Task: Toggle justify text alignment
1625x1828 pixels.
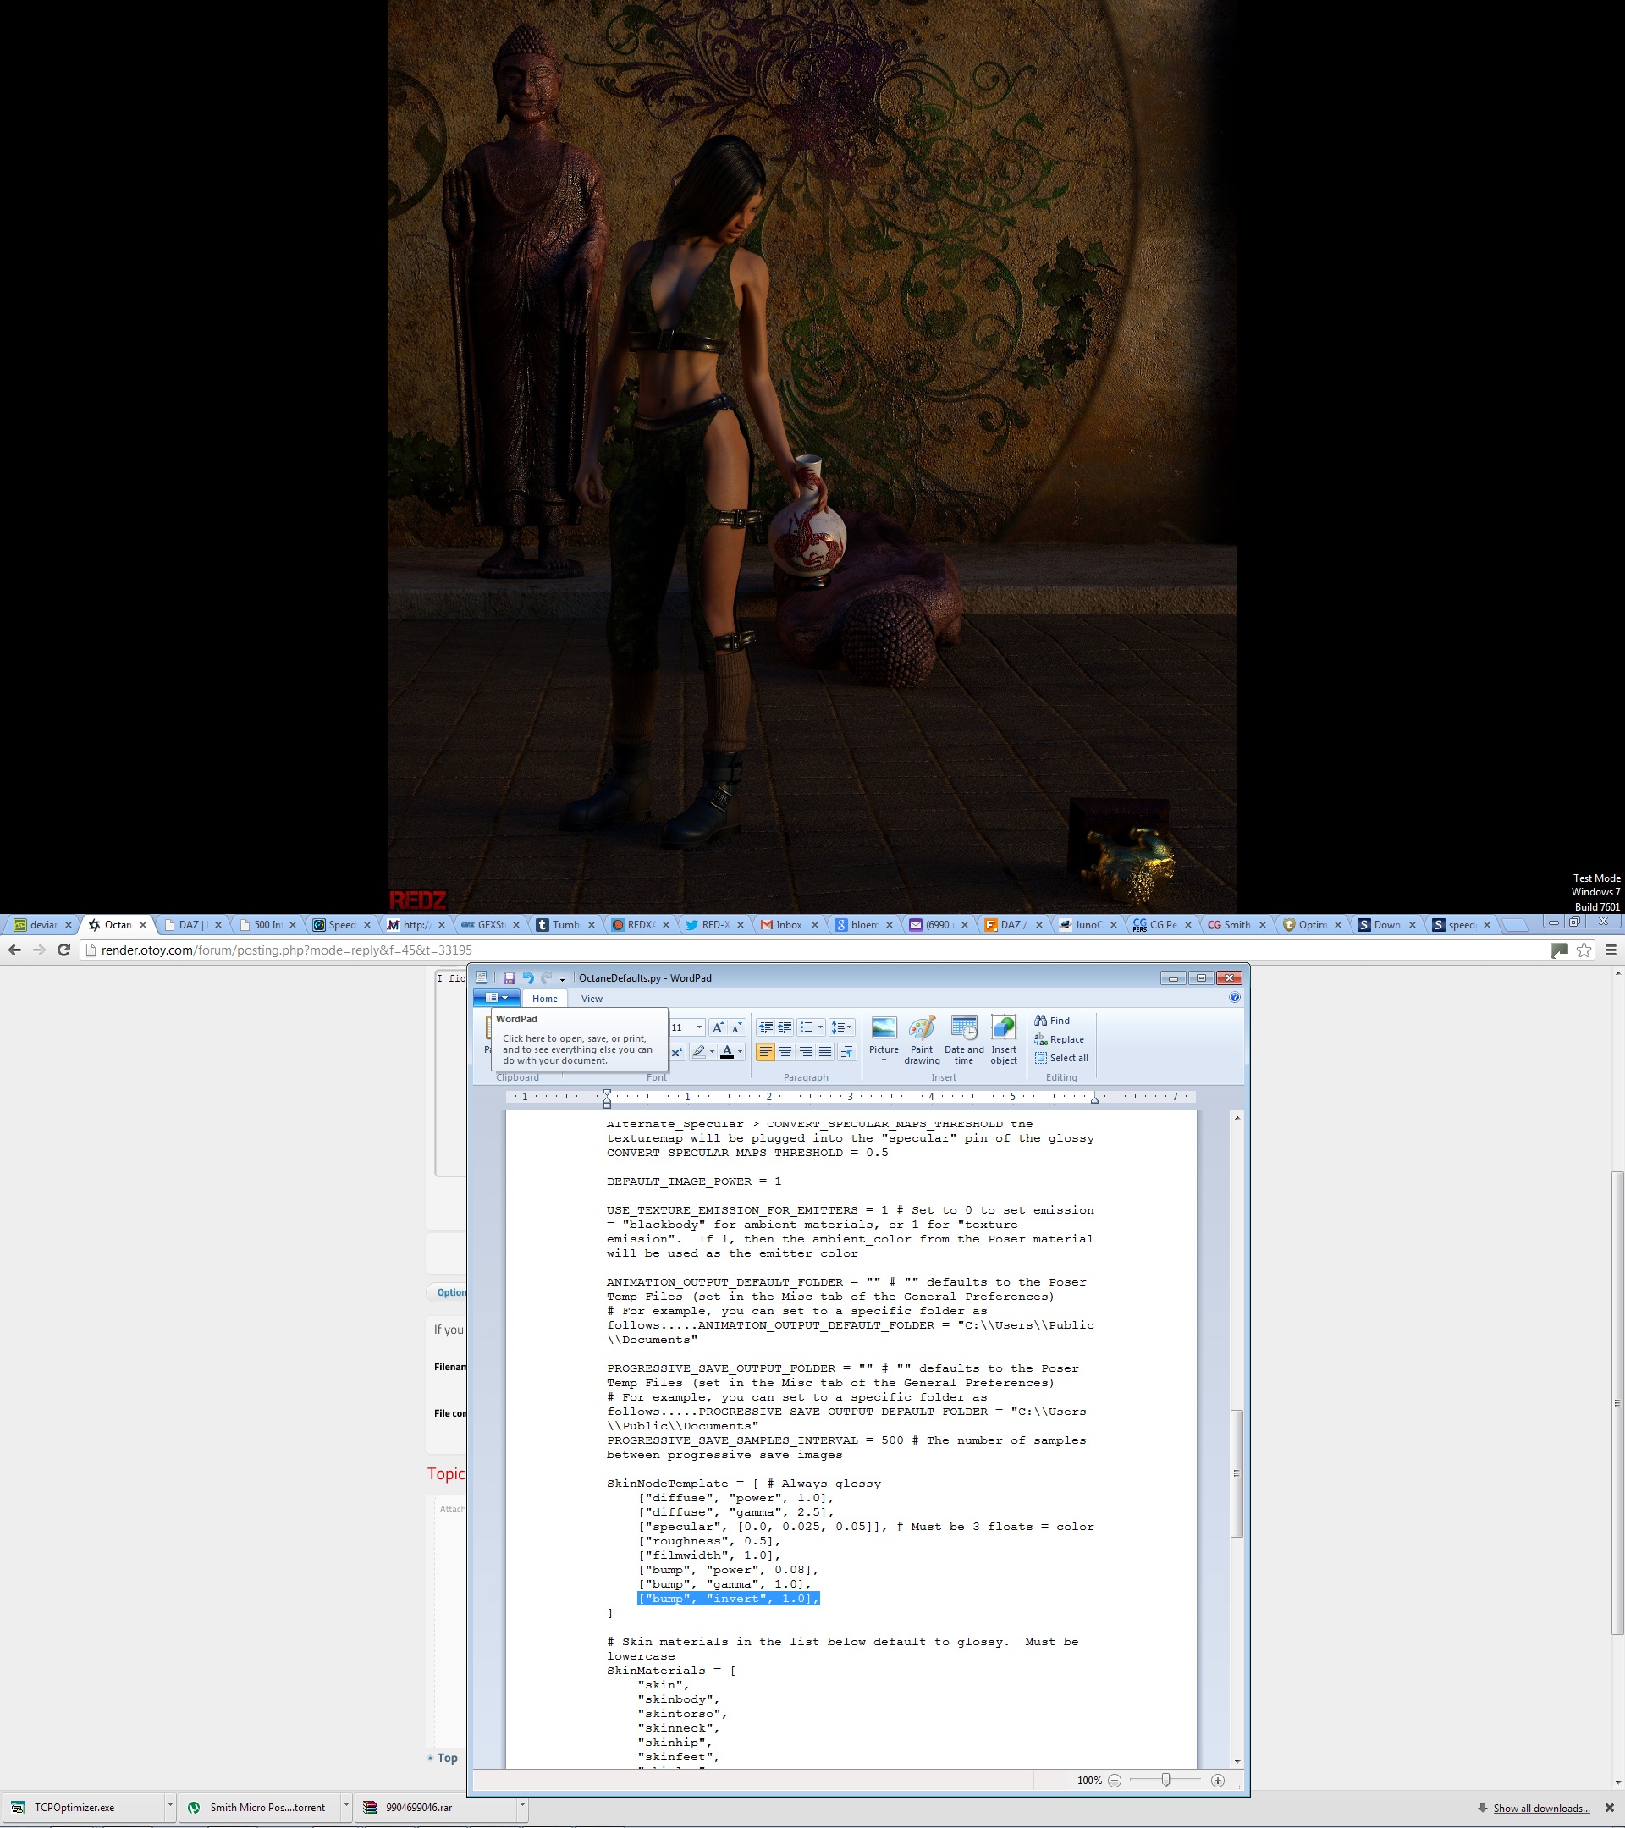Action: [x=825, y=1052]
